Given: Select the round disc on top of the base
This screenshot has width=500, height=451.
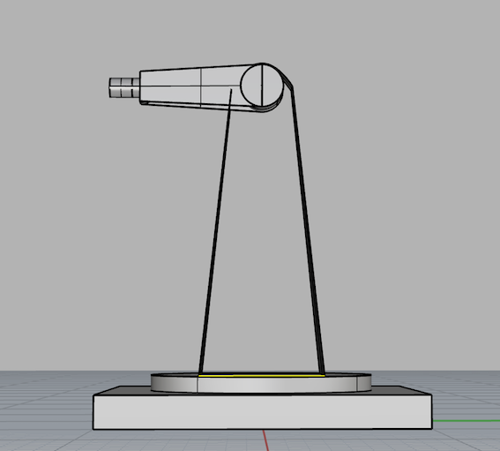Looking at the screenshot, I should click(x=261, y=383).
